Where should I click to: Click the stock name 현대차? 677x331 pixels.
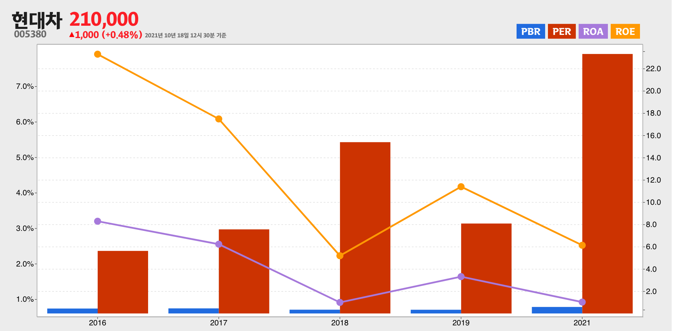click(x=37, y=20)
